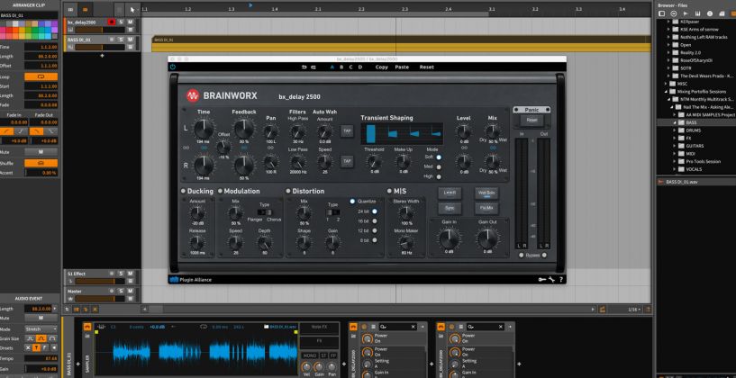Select Soft transient shaping mode
This screenshot has width=736, height=378.
[439, 157]
